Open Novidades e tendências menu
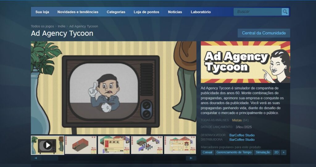Screen dimensions: 316x167 78,12
